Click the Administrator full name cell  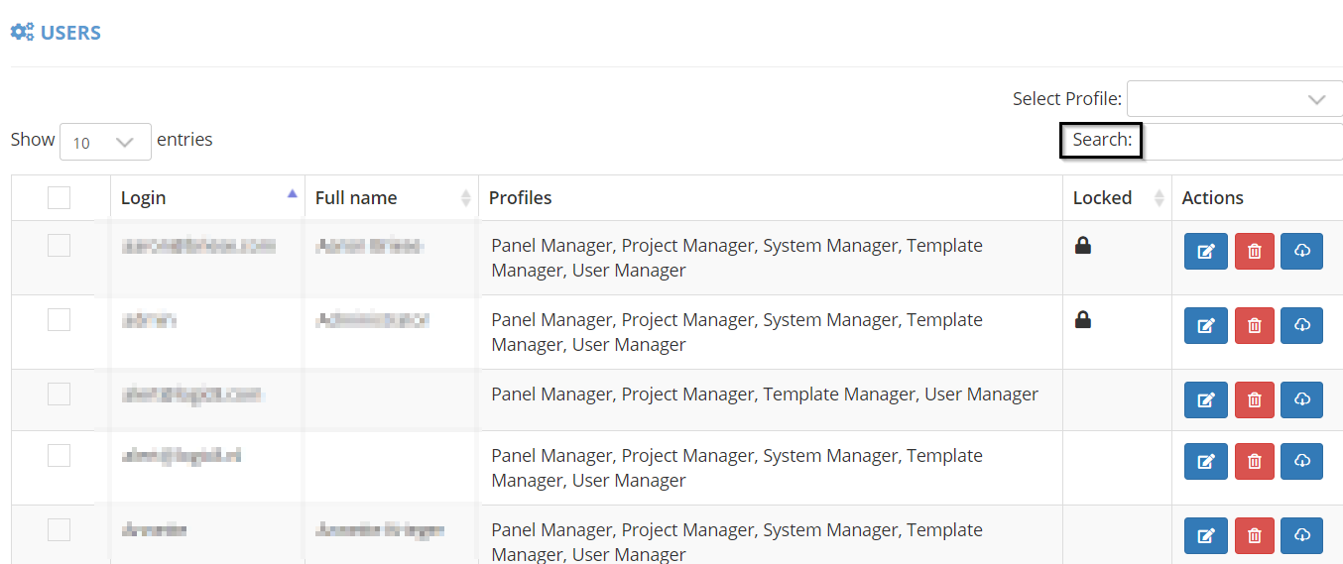[x=372, y=320]
